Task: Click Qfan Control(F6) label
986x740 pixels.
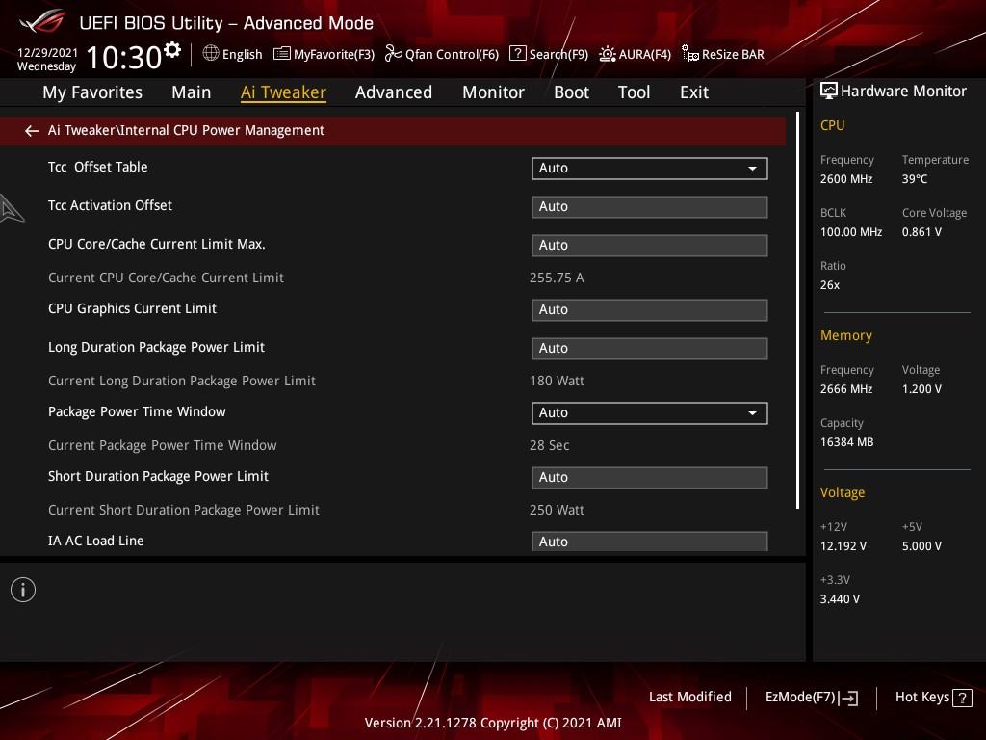Action: click(453, 54)
